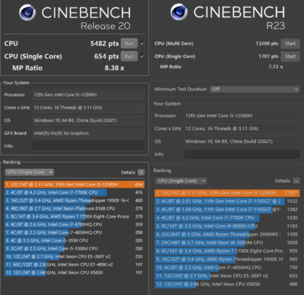This screenshot has height=295, width=304.
Task: Open R20 ranking CPU (Single Core) dropdown
Action: click(29, 172)
